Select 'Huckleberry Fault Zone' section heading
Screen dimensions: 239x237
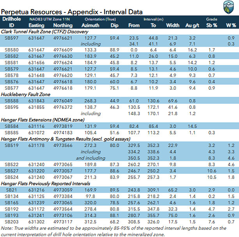26,95
